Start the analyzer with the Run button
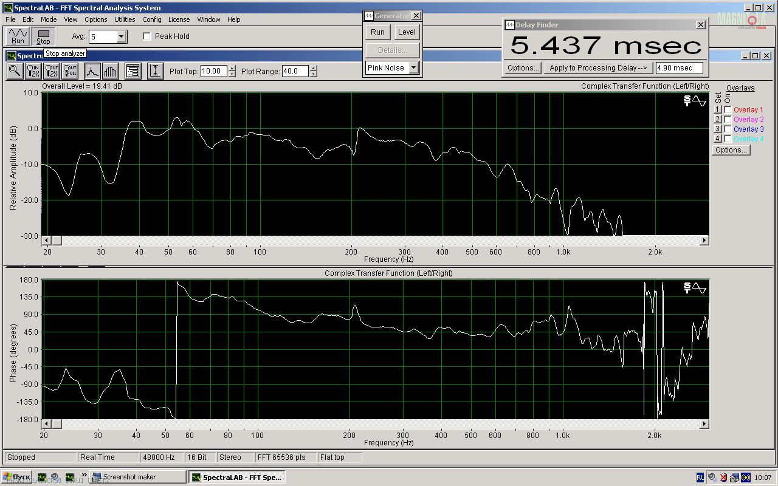The image size is (778, 486). [x=18, y=36]
